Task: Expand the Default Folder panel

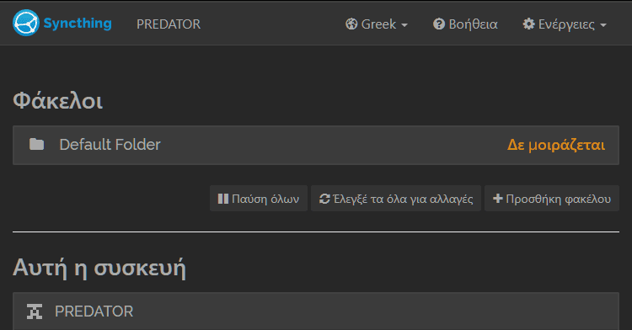Action: click(316, 145)
